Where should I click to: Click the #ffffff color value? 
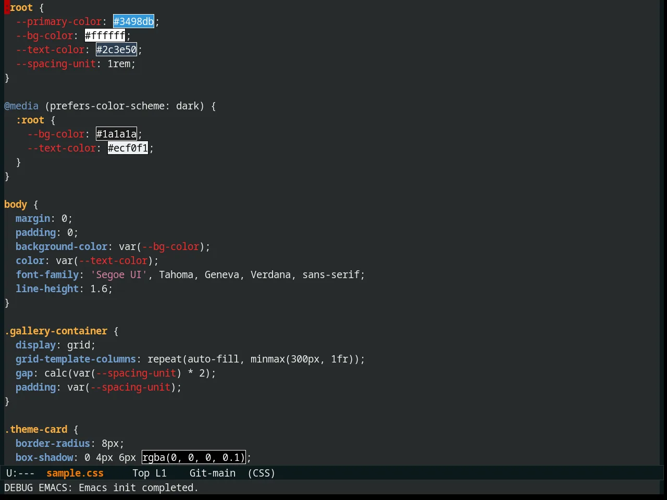coord(105,35)
